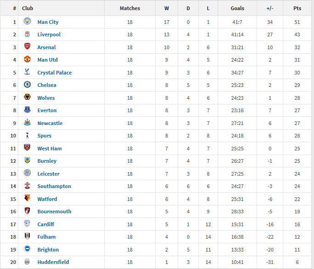This screenshot has height=269, width=314.
Task: Open the Spurs team link
Action: coord(45,136)
